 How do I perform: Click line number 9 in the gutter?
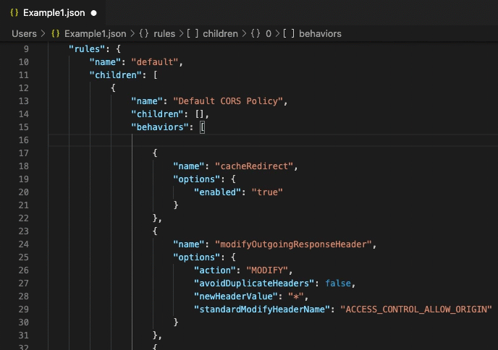click(26, 49)
